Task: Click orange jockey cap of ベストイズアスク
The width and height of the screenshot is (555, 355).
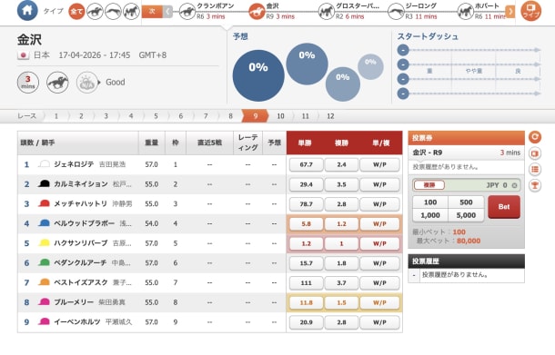Action: 44,282
